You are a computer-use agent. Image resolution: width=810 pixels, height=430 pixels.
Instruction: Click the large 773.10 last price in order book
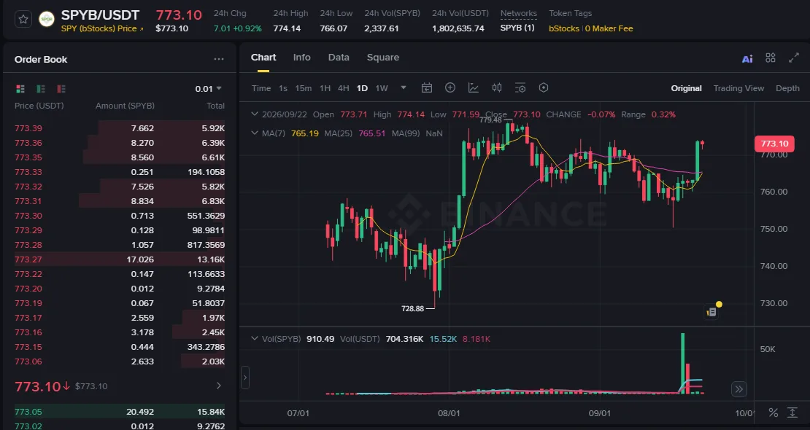38,386
